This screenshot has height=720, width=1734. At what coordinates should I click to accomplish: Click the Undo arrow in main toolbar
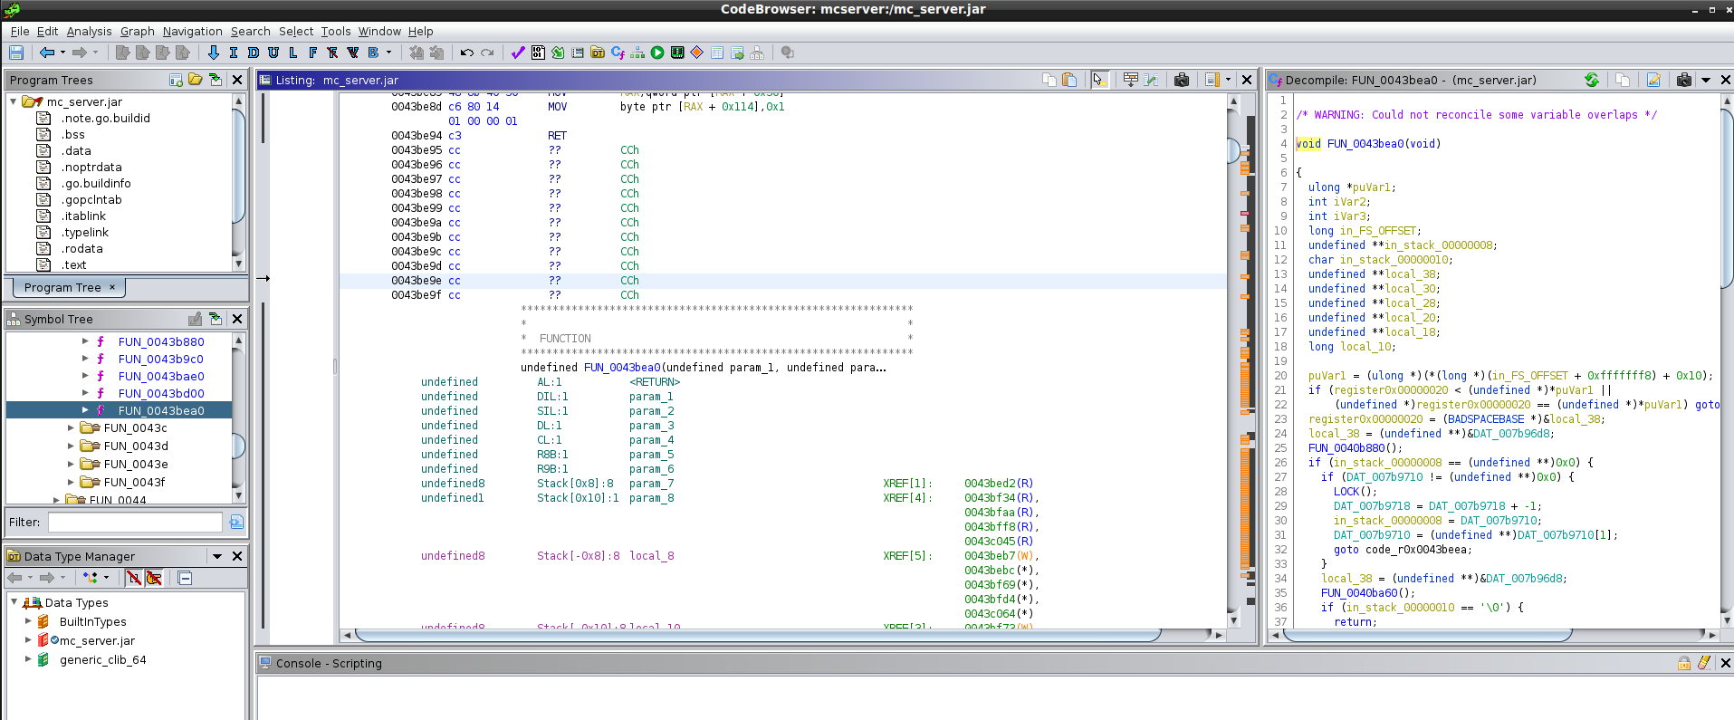pyautogui.click(x=466, y=53)
